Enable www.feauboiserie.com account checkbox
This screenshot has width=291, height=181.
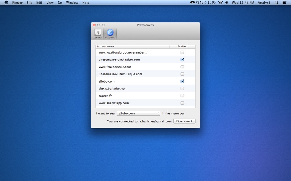tap(182, 67)
